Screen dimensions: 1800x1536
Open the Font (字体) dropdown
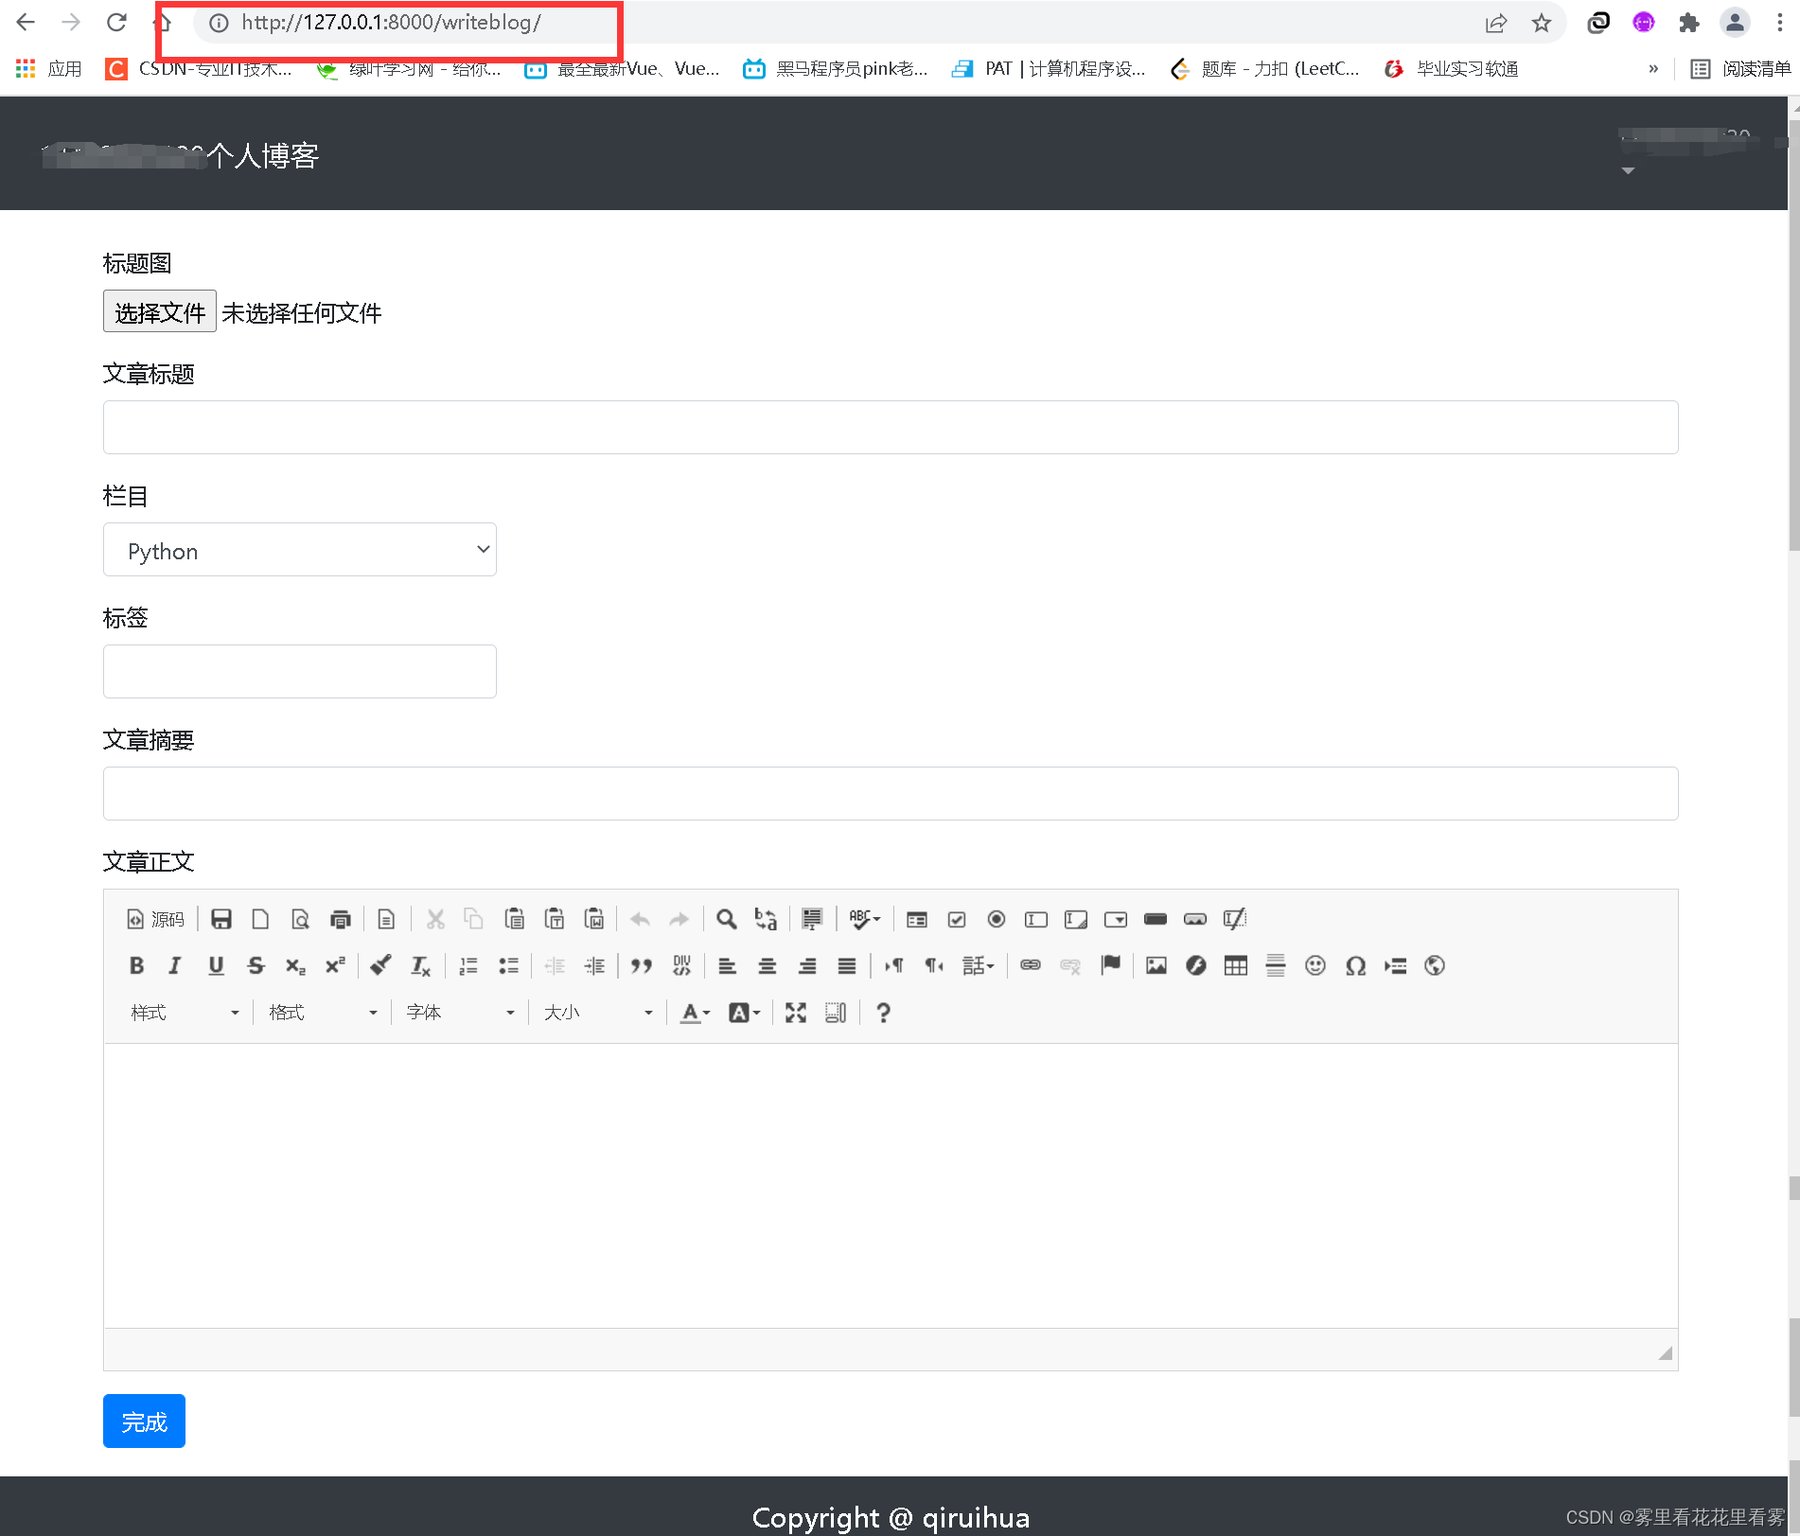click(460, 1013)
